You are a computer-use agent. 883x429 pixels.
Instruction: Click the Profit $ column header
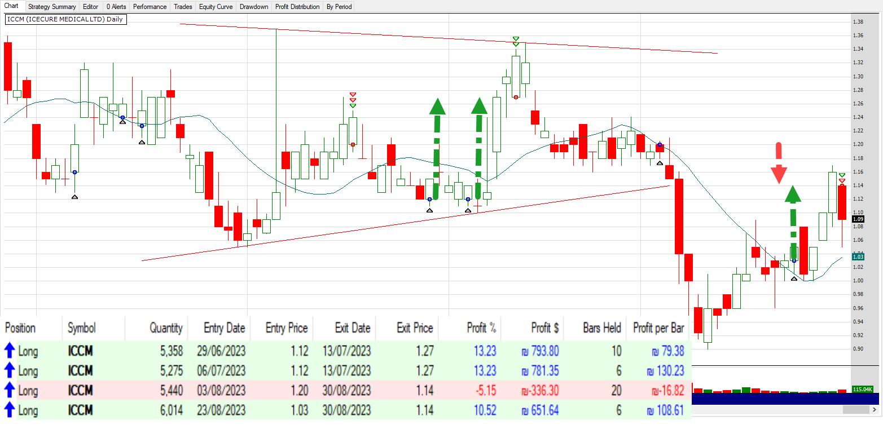pos(545,328)
